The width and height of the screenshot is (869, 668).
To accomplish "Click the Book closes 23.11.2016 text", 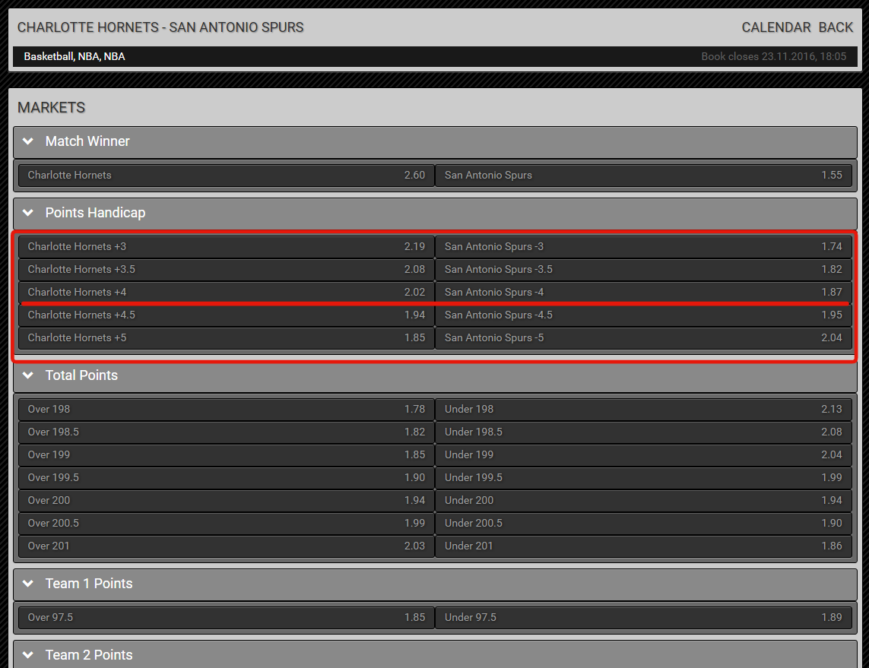I will [x=774, y=56].
